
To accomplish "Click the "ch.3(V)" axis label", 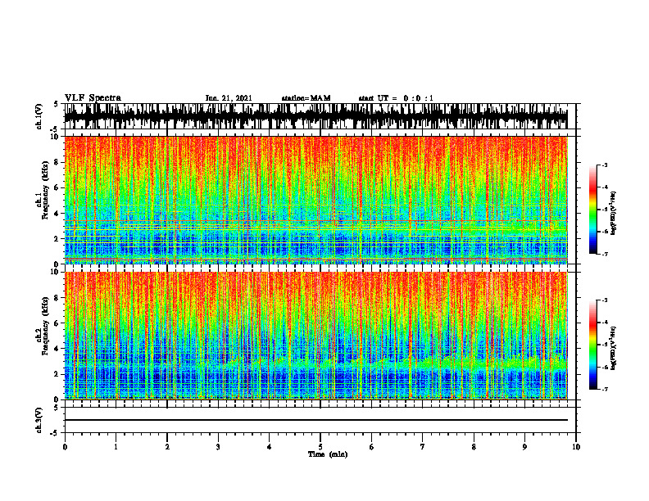I will [x=39, y=420].
